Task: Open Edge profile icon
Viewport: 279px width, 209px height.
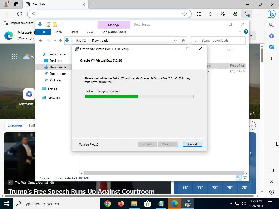Action: click(x=7, y=4)
